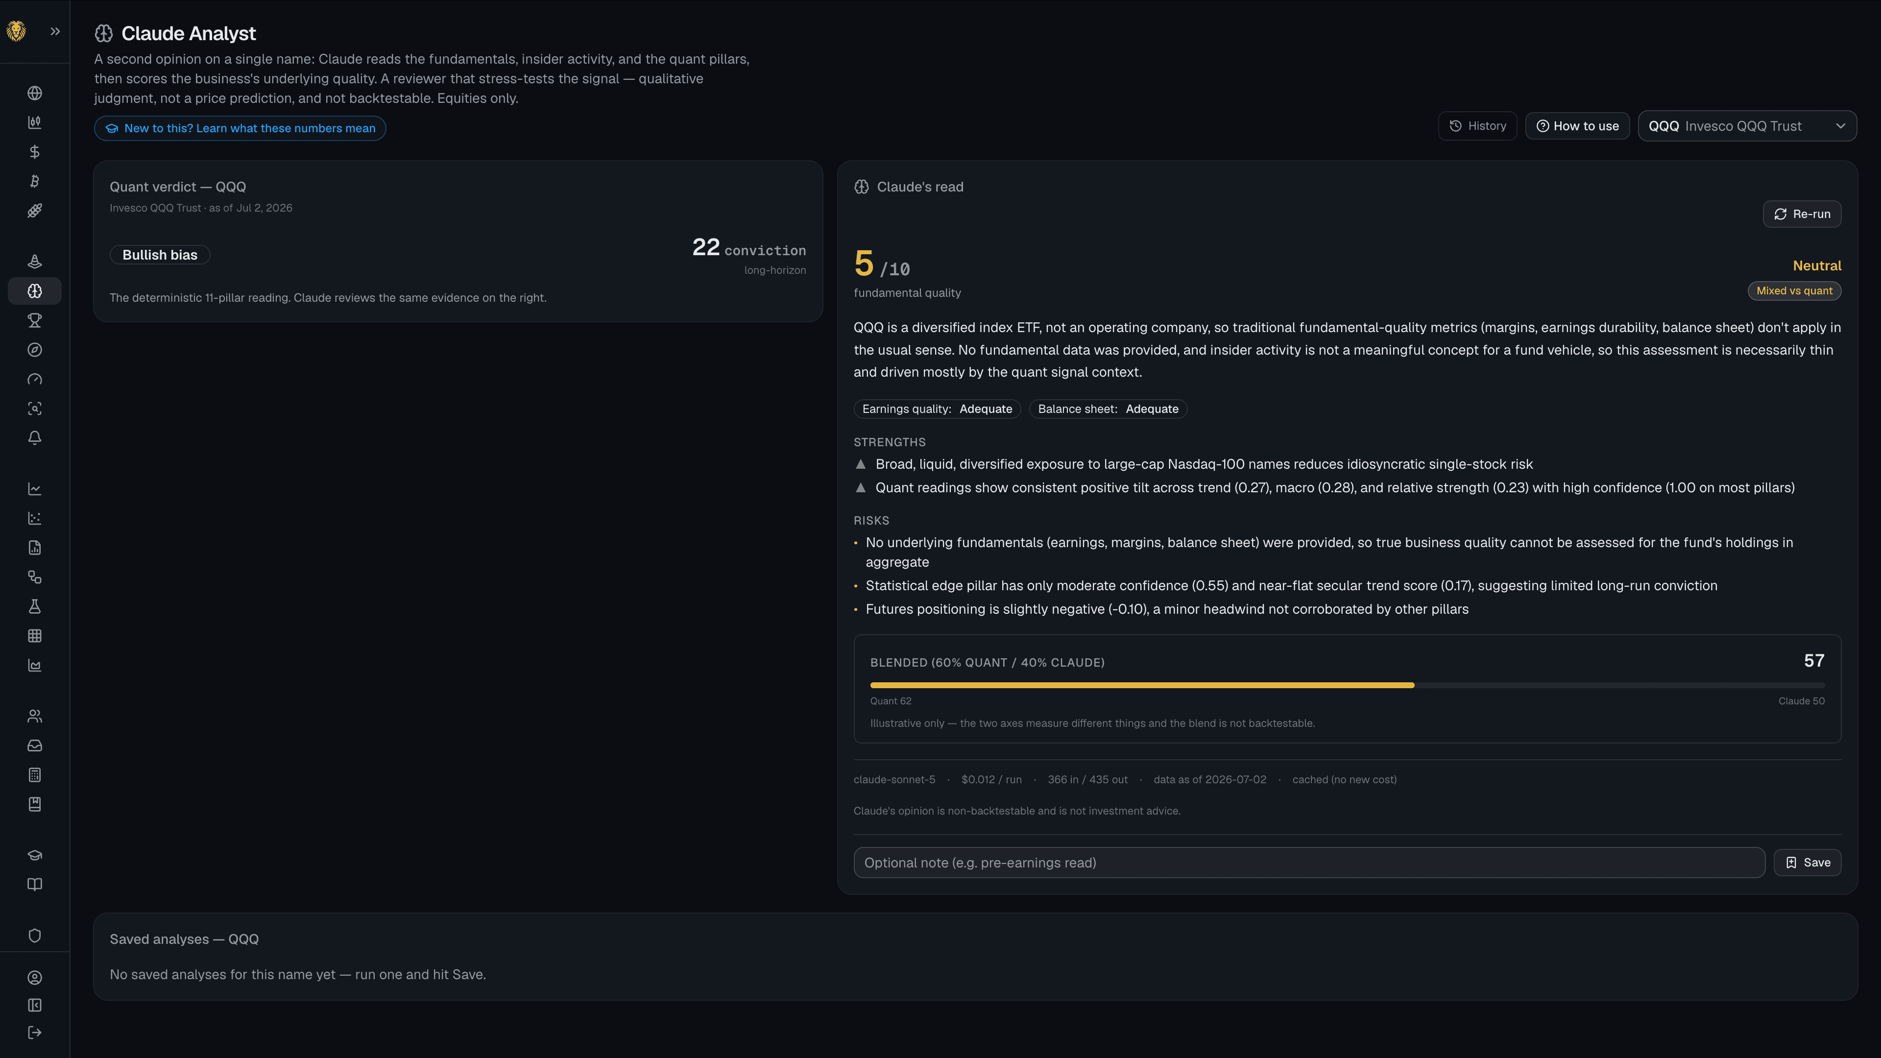Click the shield sidebar icon
1881x1058 pixels.
coord(34,936)
